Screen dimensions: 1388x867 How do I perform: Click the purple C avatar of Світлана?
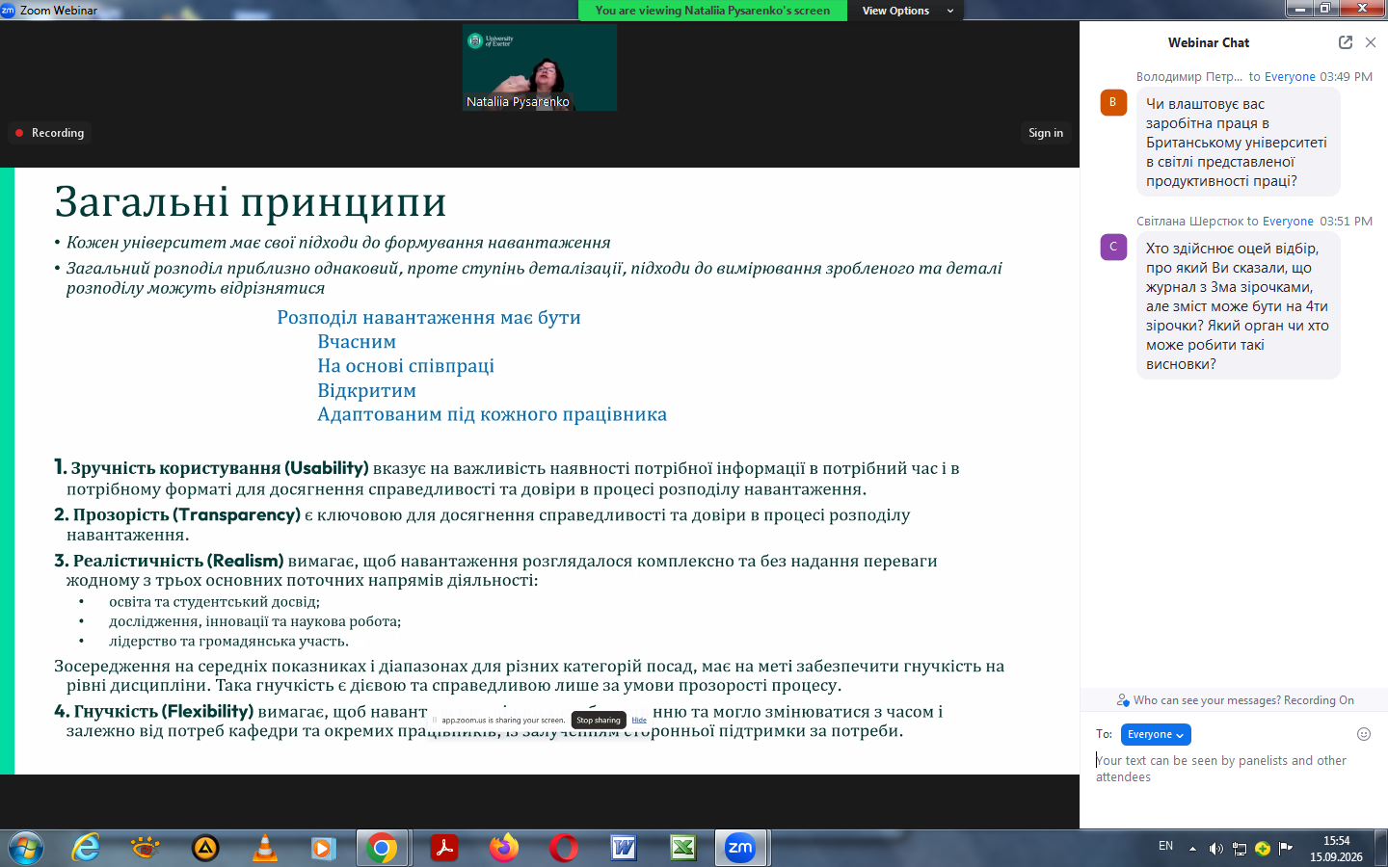1113,247
